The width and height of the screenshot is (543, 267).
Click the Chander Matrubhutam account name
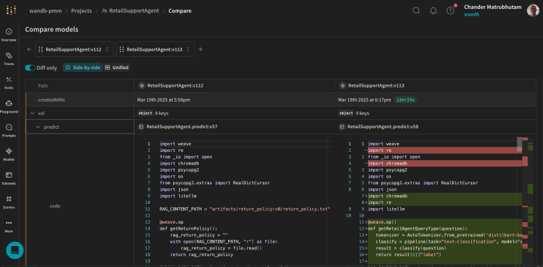(493, 7)
